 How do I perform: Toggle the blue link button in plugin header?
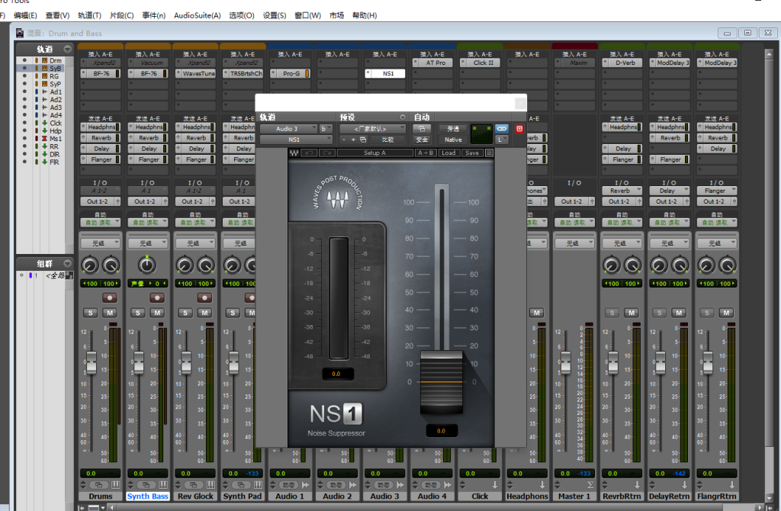click(502, 129)
